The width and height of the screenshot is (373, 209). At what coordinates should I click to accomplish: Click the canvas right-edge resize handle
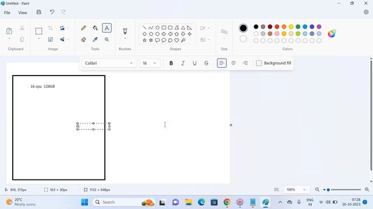pos(231,125)
